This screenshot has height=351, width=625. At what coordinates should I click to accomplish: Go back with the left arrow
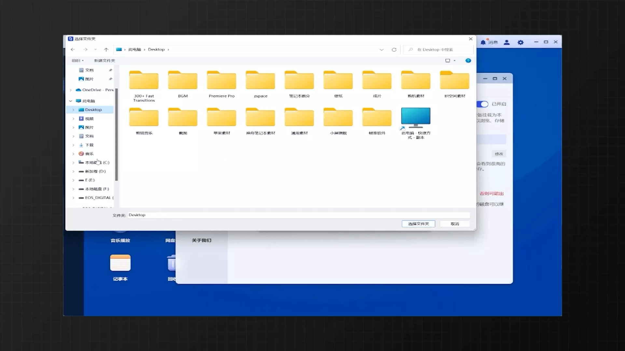click(73, 49)
